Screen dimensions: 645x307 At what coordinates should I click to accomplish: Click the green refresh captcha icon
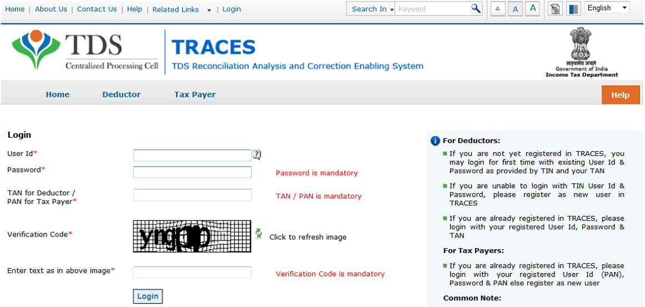pyautogui.click(x=259, y=233)
